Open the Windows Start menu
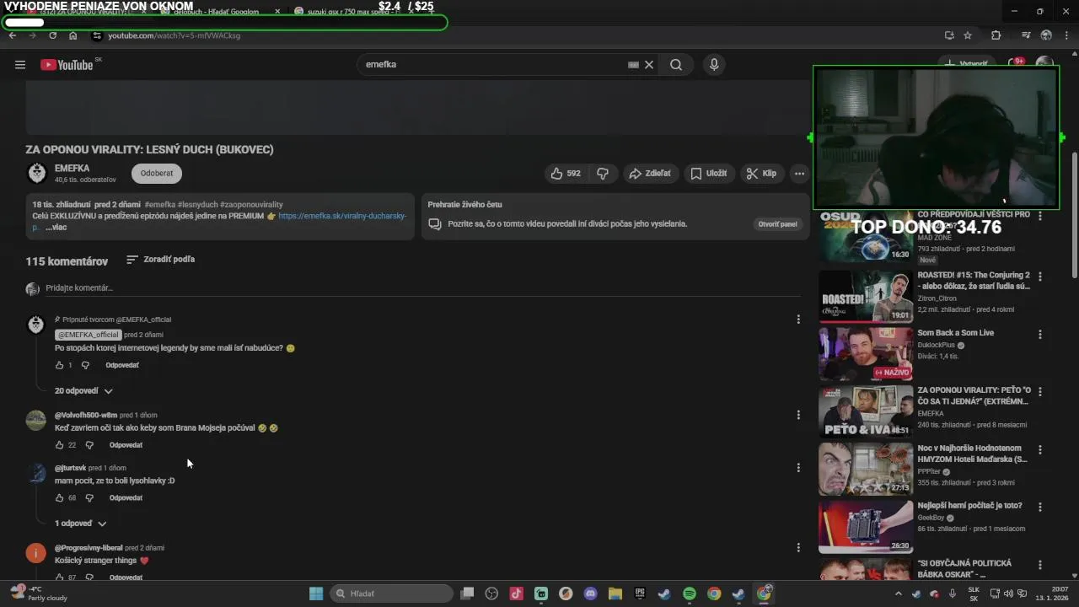1079x607 pixels. pos(316,594)
